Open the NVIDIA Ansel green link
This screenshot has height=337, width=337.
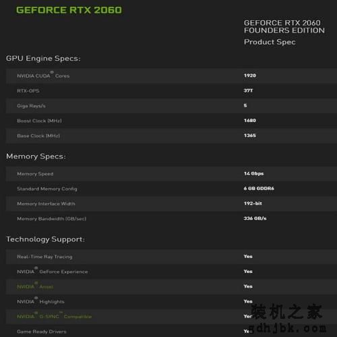pyautogui.click(x=35, y=286)
